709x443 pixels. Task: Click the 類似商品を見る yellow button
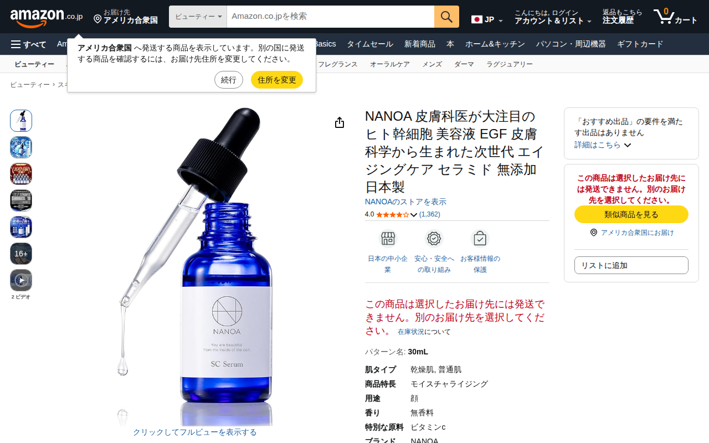click(631, 214)
